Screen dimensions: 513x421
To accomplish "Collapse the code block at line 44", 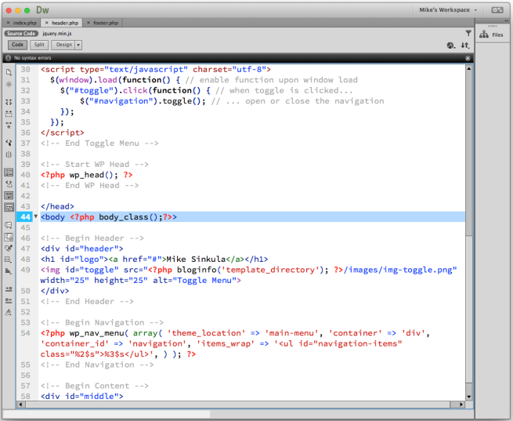I will coord(36,216).
